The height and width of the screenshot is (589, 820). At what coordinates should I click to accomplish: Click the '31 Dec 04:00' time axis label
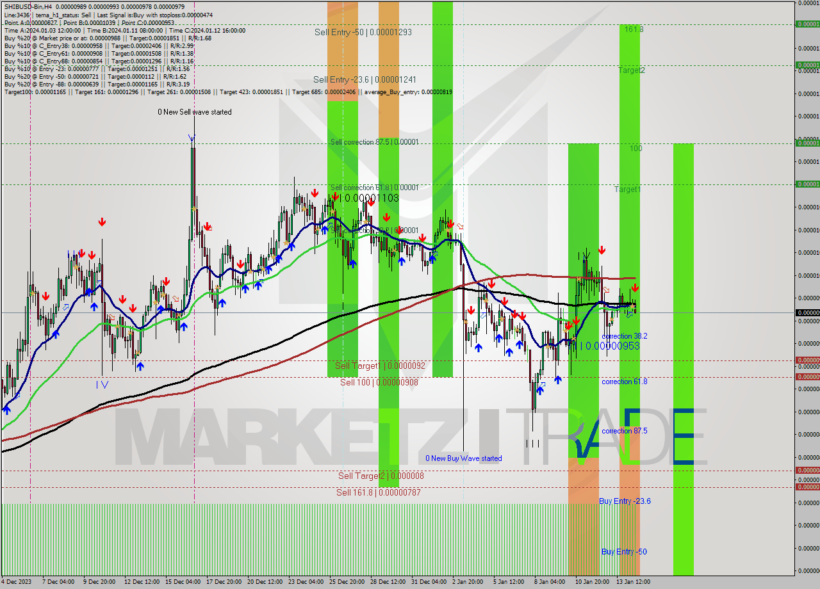pos(429,582)
